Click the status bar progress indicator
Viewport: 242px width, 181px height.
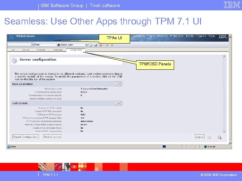pyautogui.click(x=164, y=146)
